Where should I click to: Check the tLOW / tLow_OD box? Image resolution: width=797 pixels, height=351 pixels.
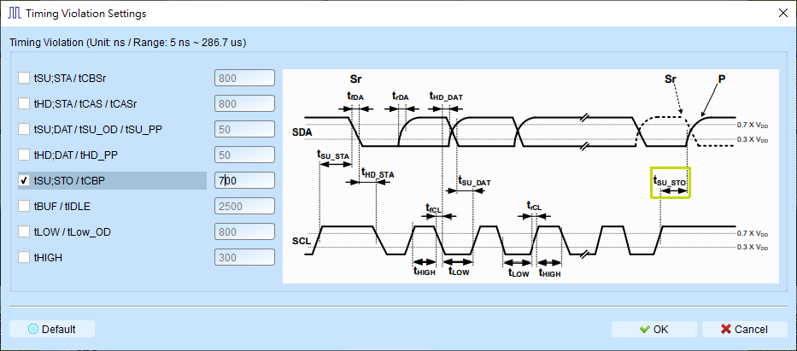coord(24,232)
